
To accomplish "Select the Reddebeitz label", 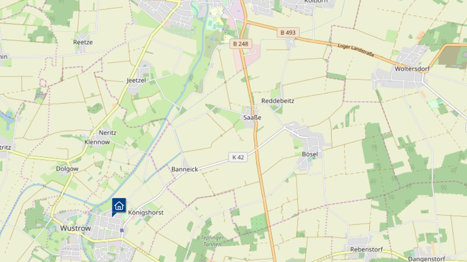I will tap(278, 101).
